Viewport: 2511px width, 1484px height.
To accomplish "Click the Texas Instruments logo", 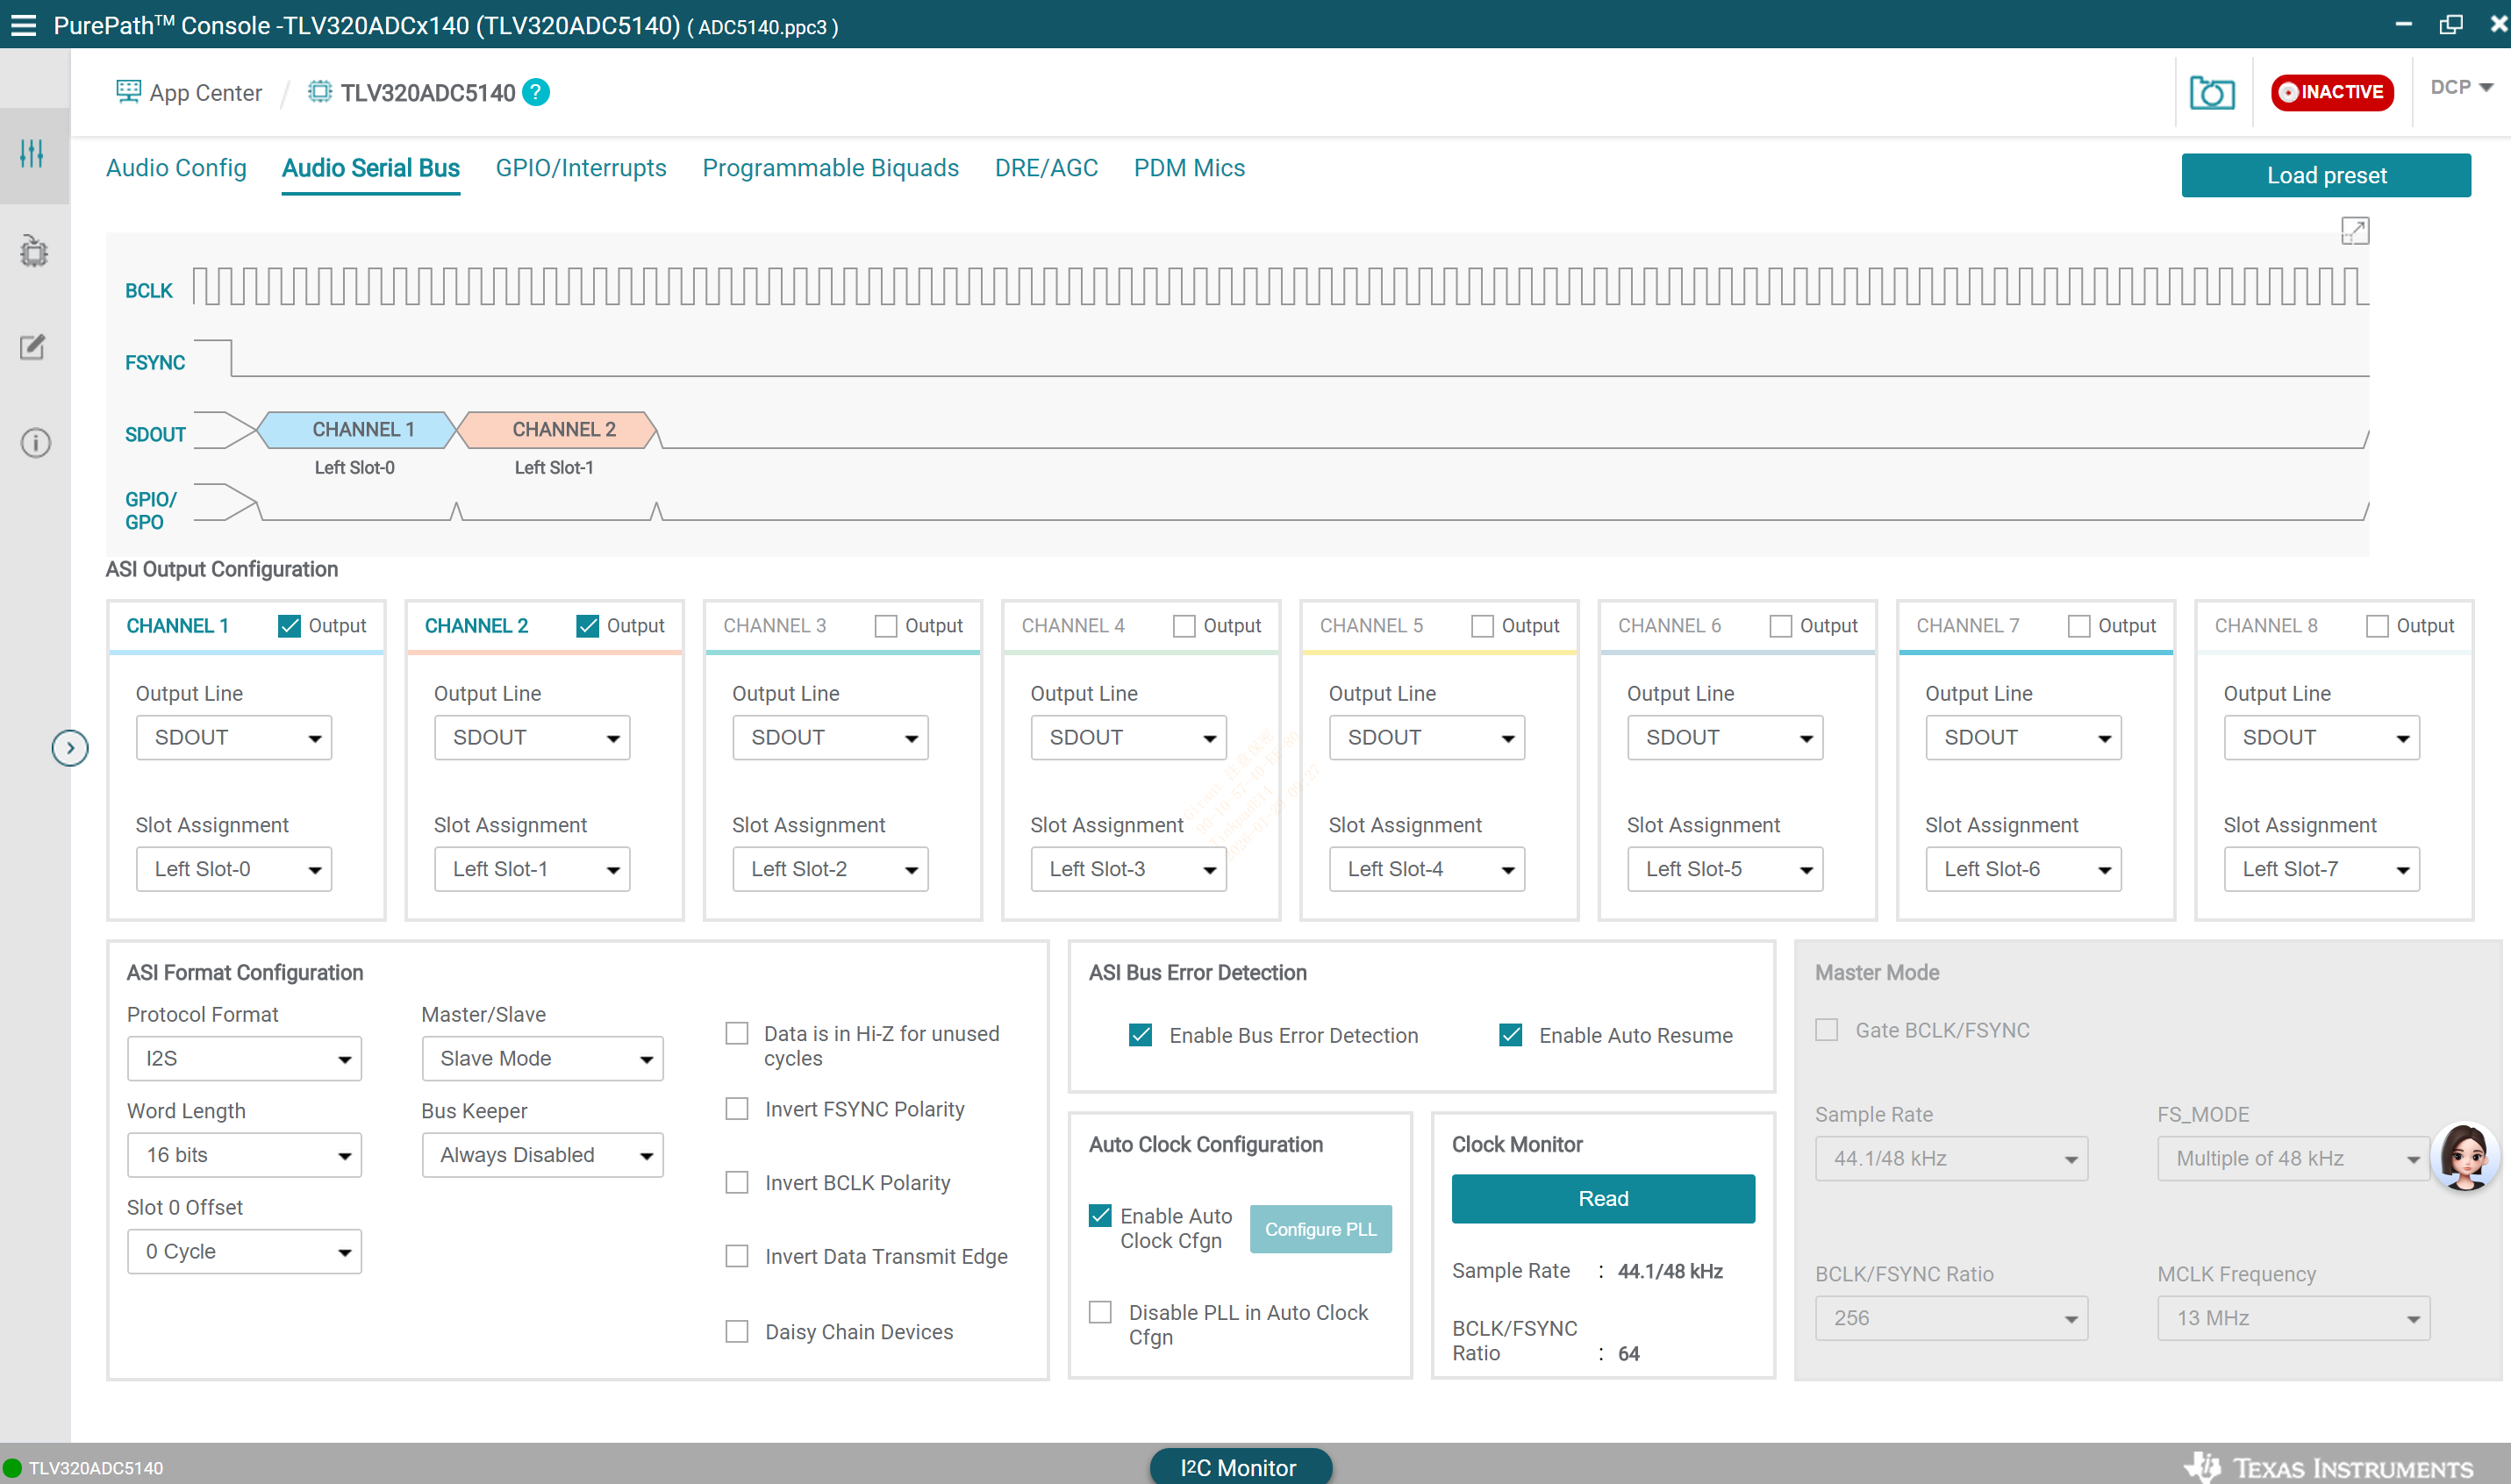I will [2328, 1467].
